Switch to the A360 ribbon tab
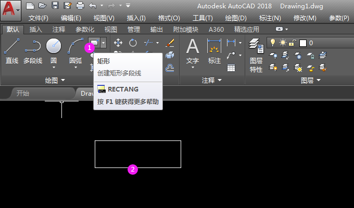Screen dimensions: 354x208 pyautogui.click(x=216, y=29)
